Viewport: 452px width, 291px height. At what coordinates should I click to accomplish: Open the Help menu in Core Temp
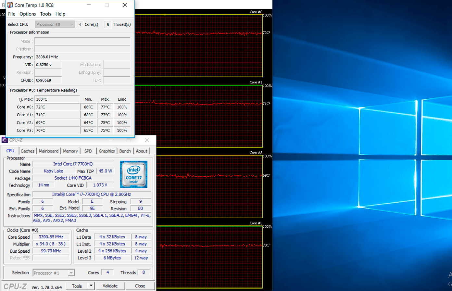(x=60, y=14)
